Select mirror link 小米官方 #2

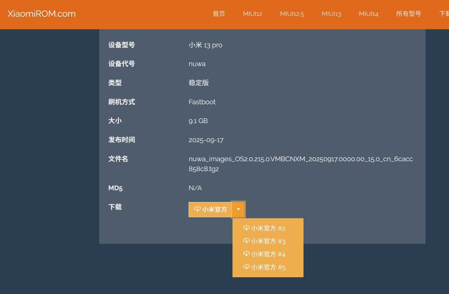268,228
